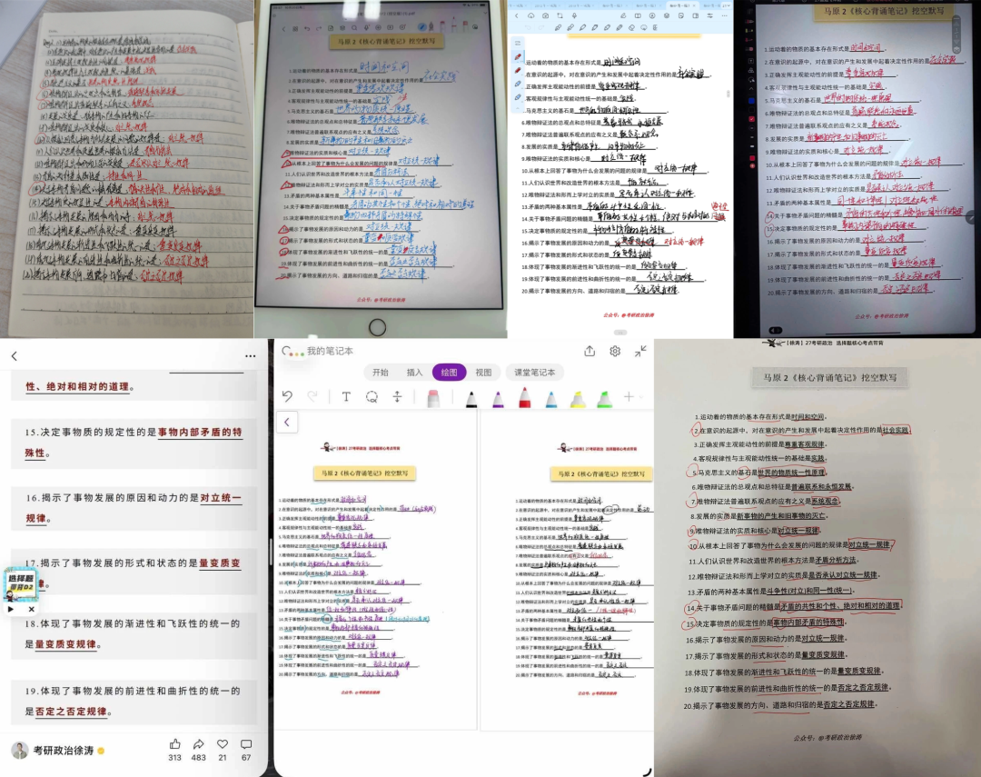Switch to the 视图 tab
This screenshot has width=981, height=777.
click(x=483, y=372)
